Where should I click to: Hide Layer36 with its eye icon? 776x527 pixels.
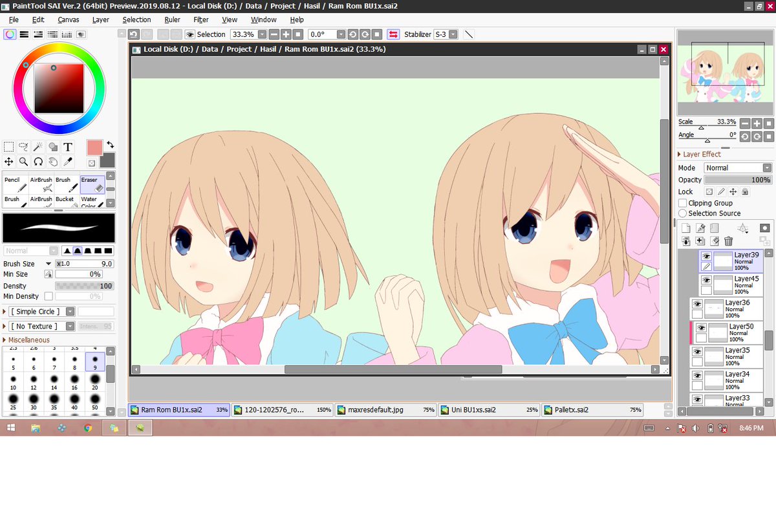tap(697, 304)
